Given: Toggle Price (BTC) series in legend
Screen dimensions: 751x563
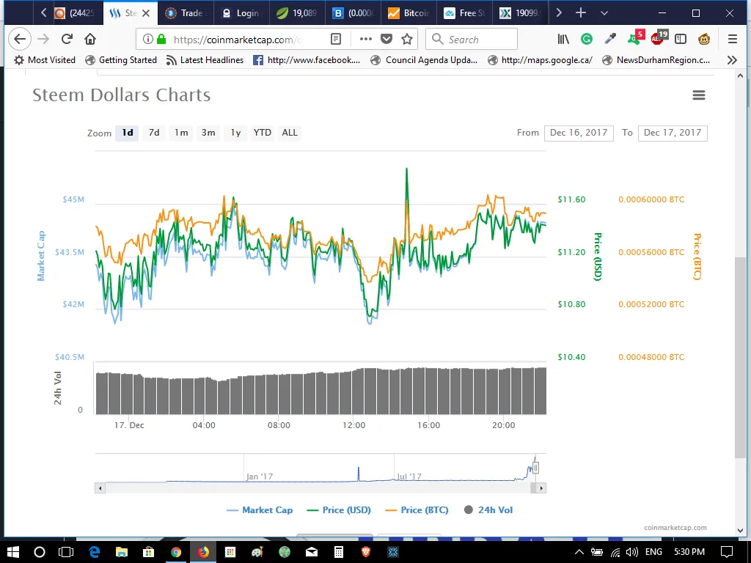Looking at the screenshot, I should [417, 510].
